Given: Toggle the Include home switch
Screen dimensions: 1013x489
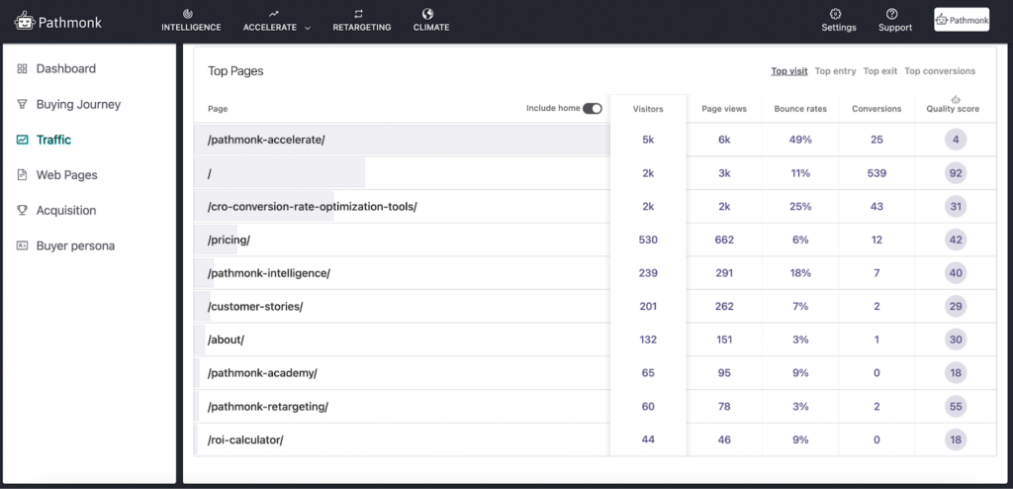Looking at the screenshot, I should click(x=593, y=109).
